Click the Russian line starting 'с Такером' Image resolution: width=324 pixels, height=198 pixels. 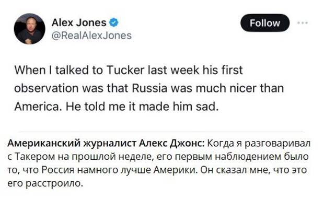tap(158, 157)
